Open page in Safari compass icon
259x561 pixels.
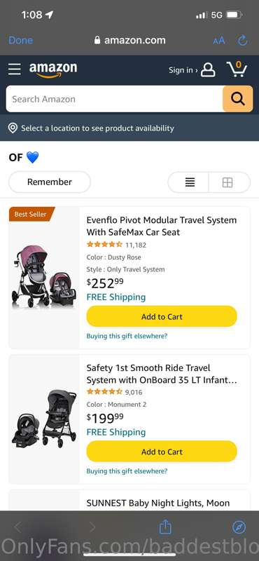(x=239, y=527)
